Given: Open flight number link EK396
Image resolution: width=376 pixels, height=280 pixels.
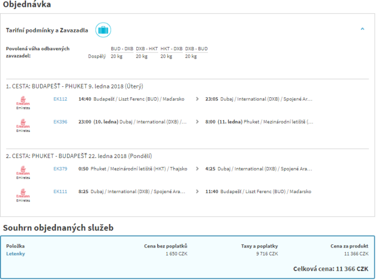Looking at the screenshot, I should [60, 121].
